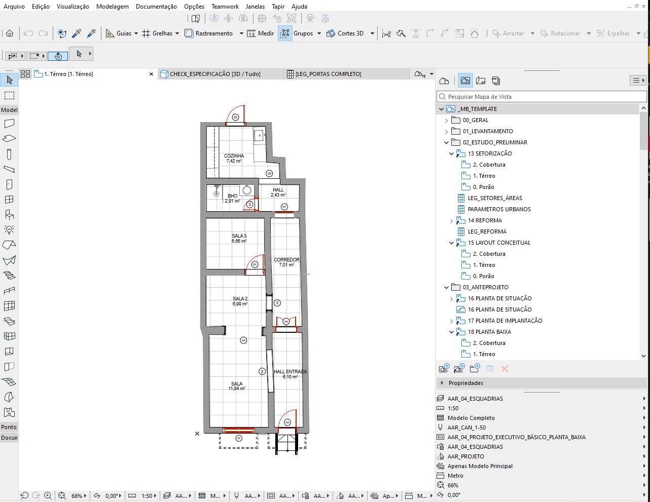
Task: Toggle Guias guide lines on or off
Action: (x=118, y=33)
